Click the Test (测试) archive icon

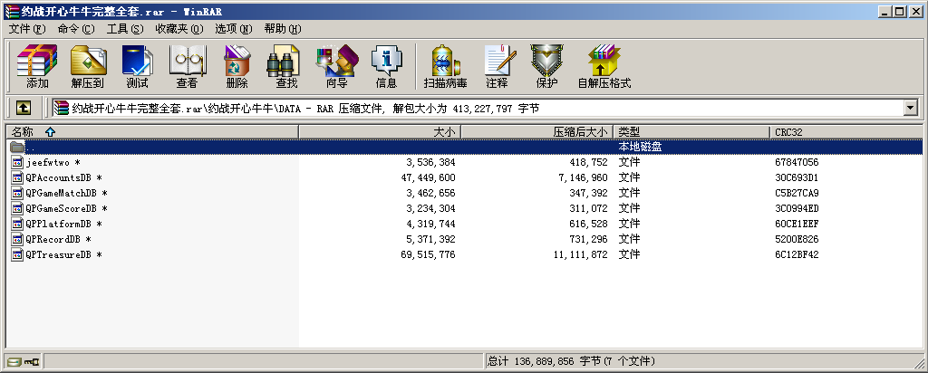point(137,65)
